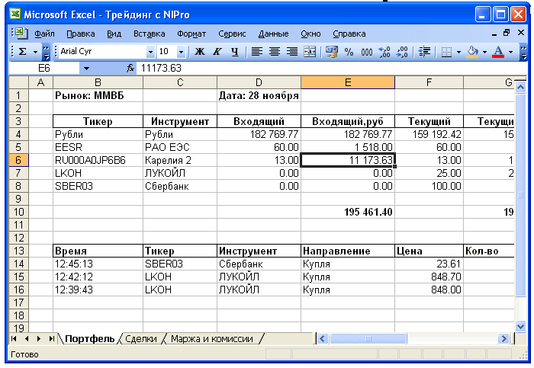Open the Правка menu
The height and width of the screenshot is (368, 534).
tap(81, 34)
